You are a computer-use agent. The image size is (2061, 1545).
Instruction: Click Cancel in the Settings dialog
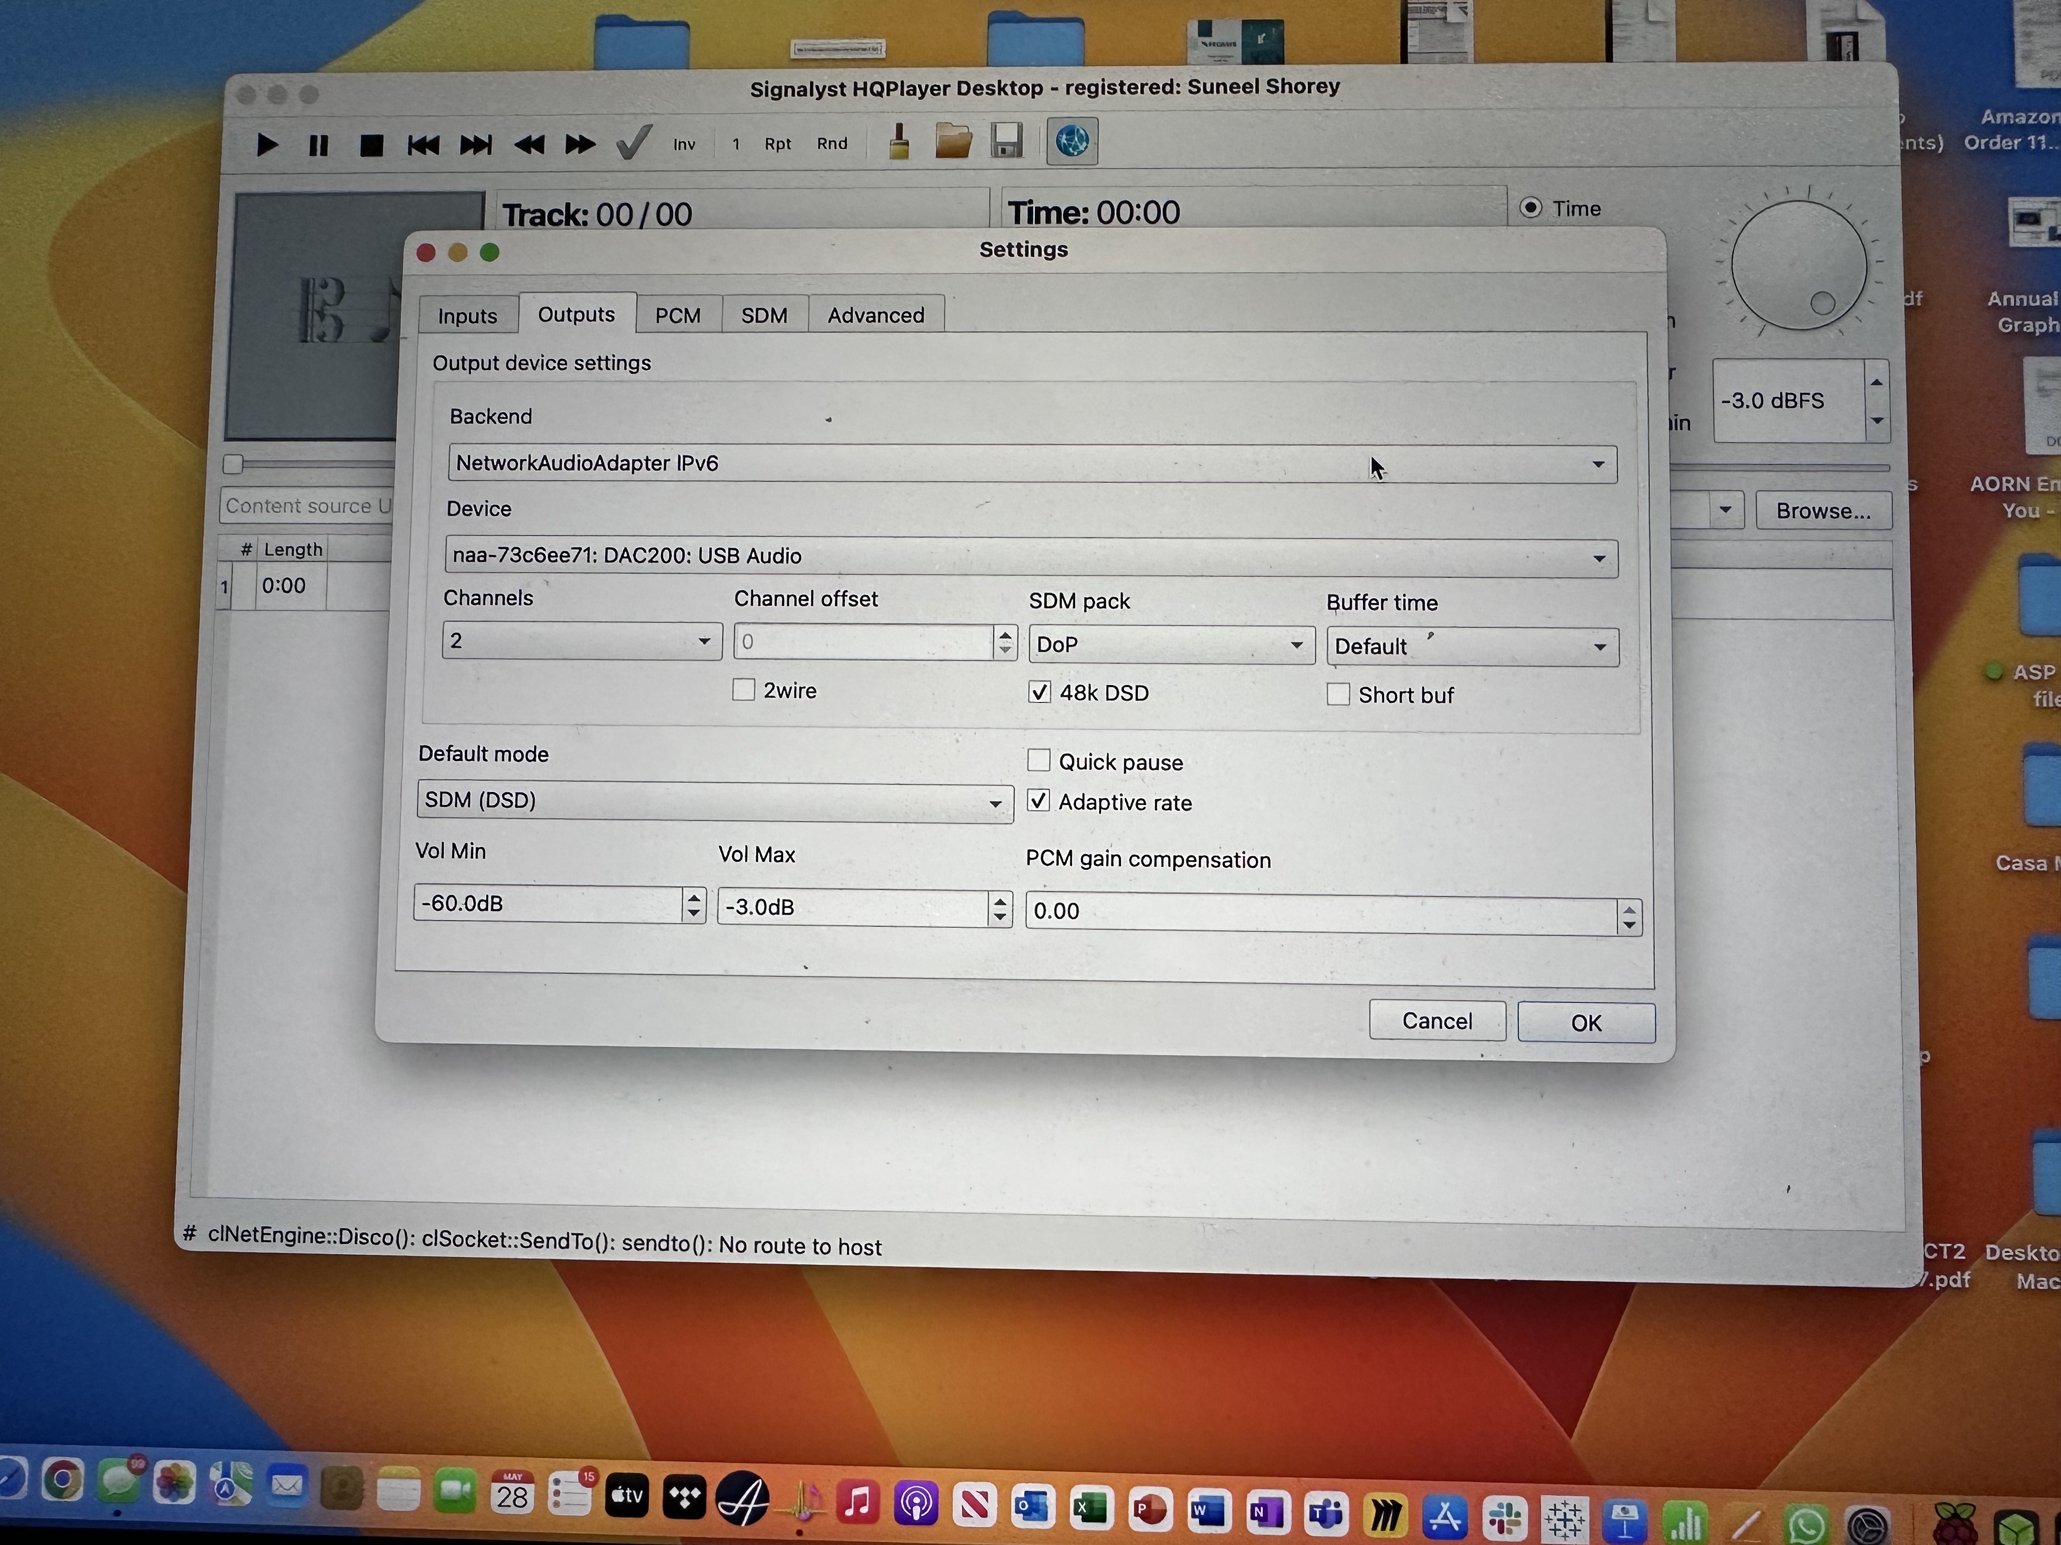(x=1437, y=1021)
